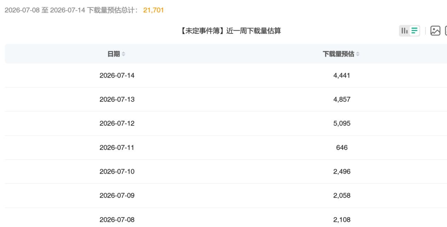Click download value 5,095
The height and width of the screenshot is (227, 447).
pos(341,123)
